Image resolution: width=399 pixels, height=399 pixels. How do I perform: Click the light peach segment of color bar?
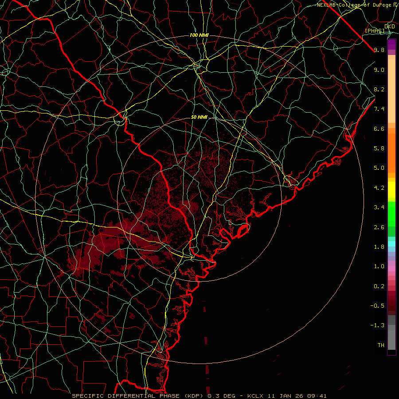click(x=391, y=91)
